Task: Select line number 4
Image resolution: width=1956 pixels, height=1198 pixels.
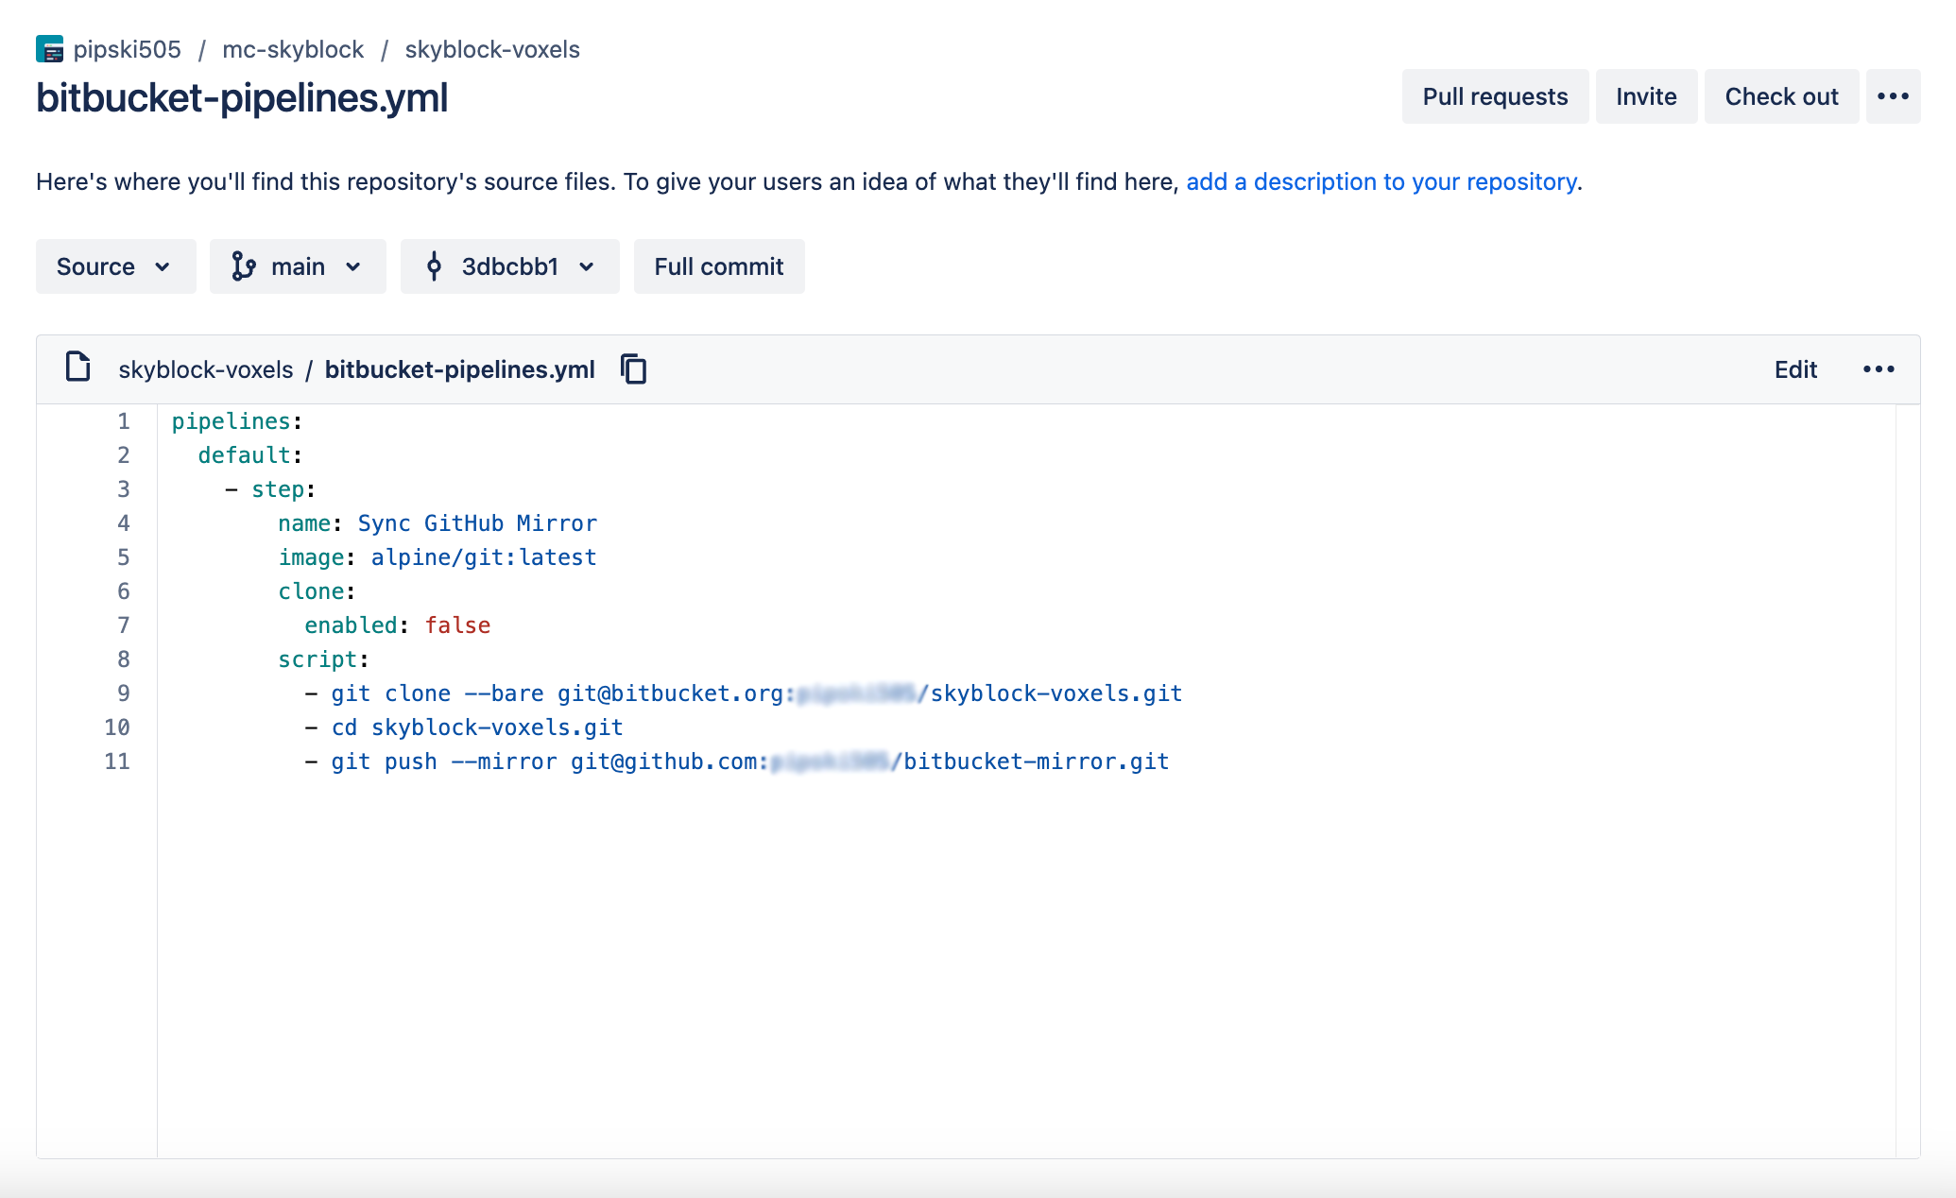Action: tap(123, 523)
